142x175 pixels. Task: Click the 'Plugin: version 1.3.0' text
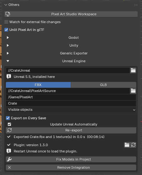(x=31, y=145)
